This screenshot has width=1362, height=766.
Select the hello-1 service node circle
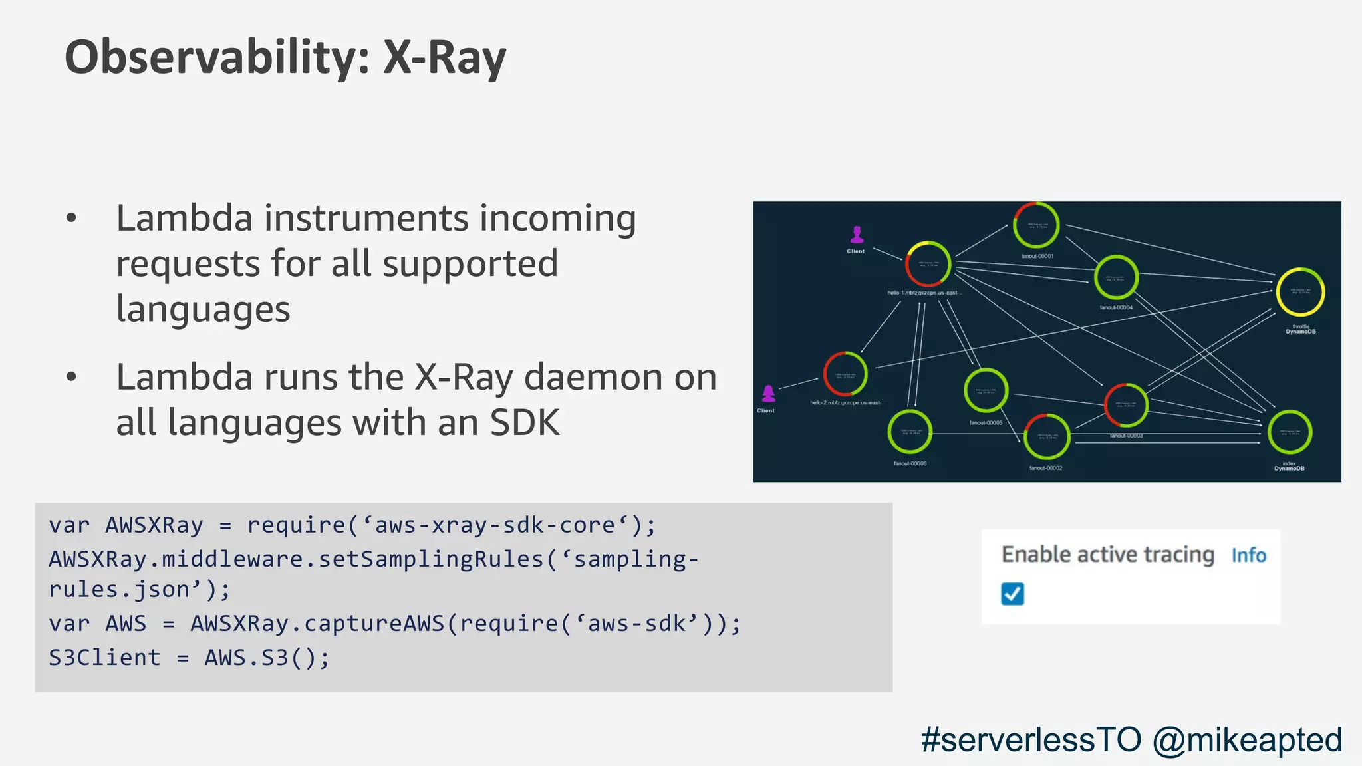pyautogui.click(x=928, y=264)
